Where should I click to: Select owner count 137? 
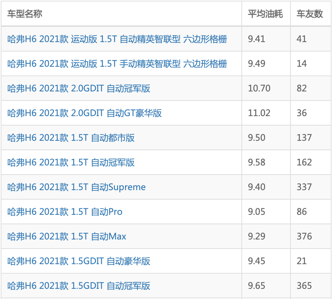click(304, 138)
